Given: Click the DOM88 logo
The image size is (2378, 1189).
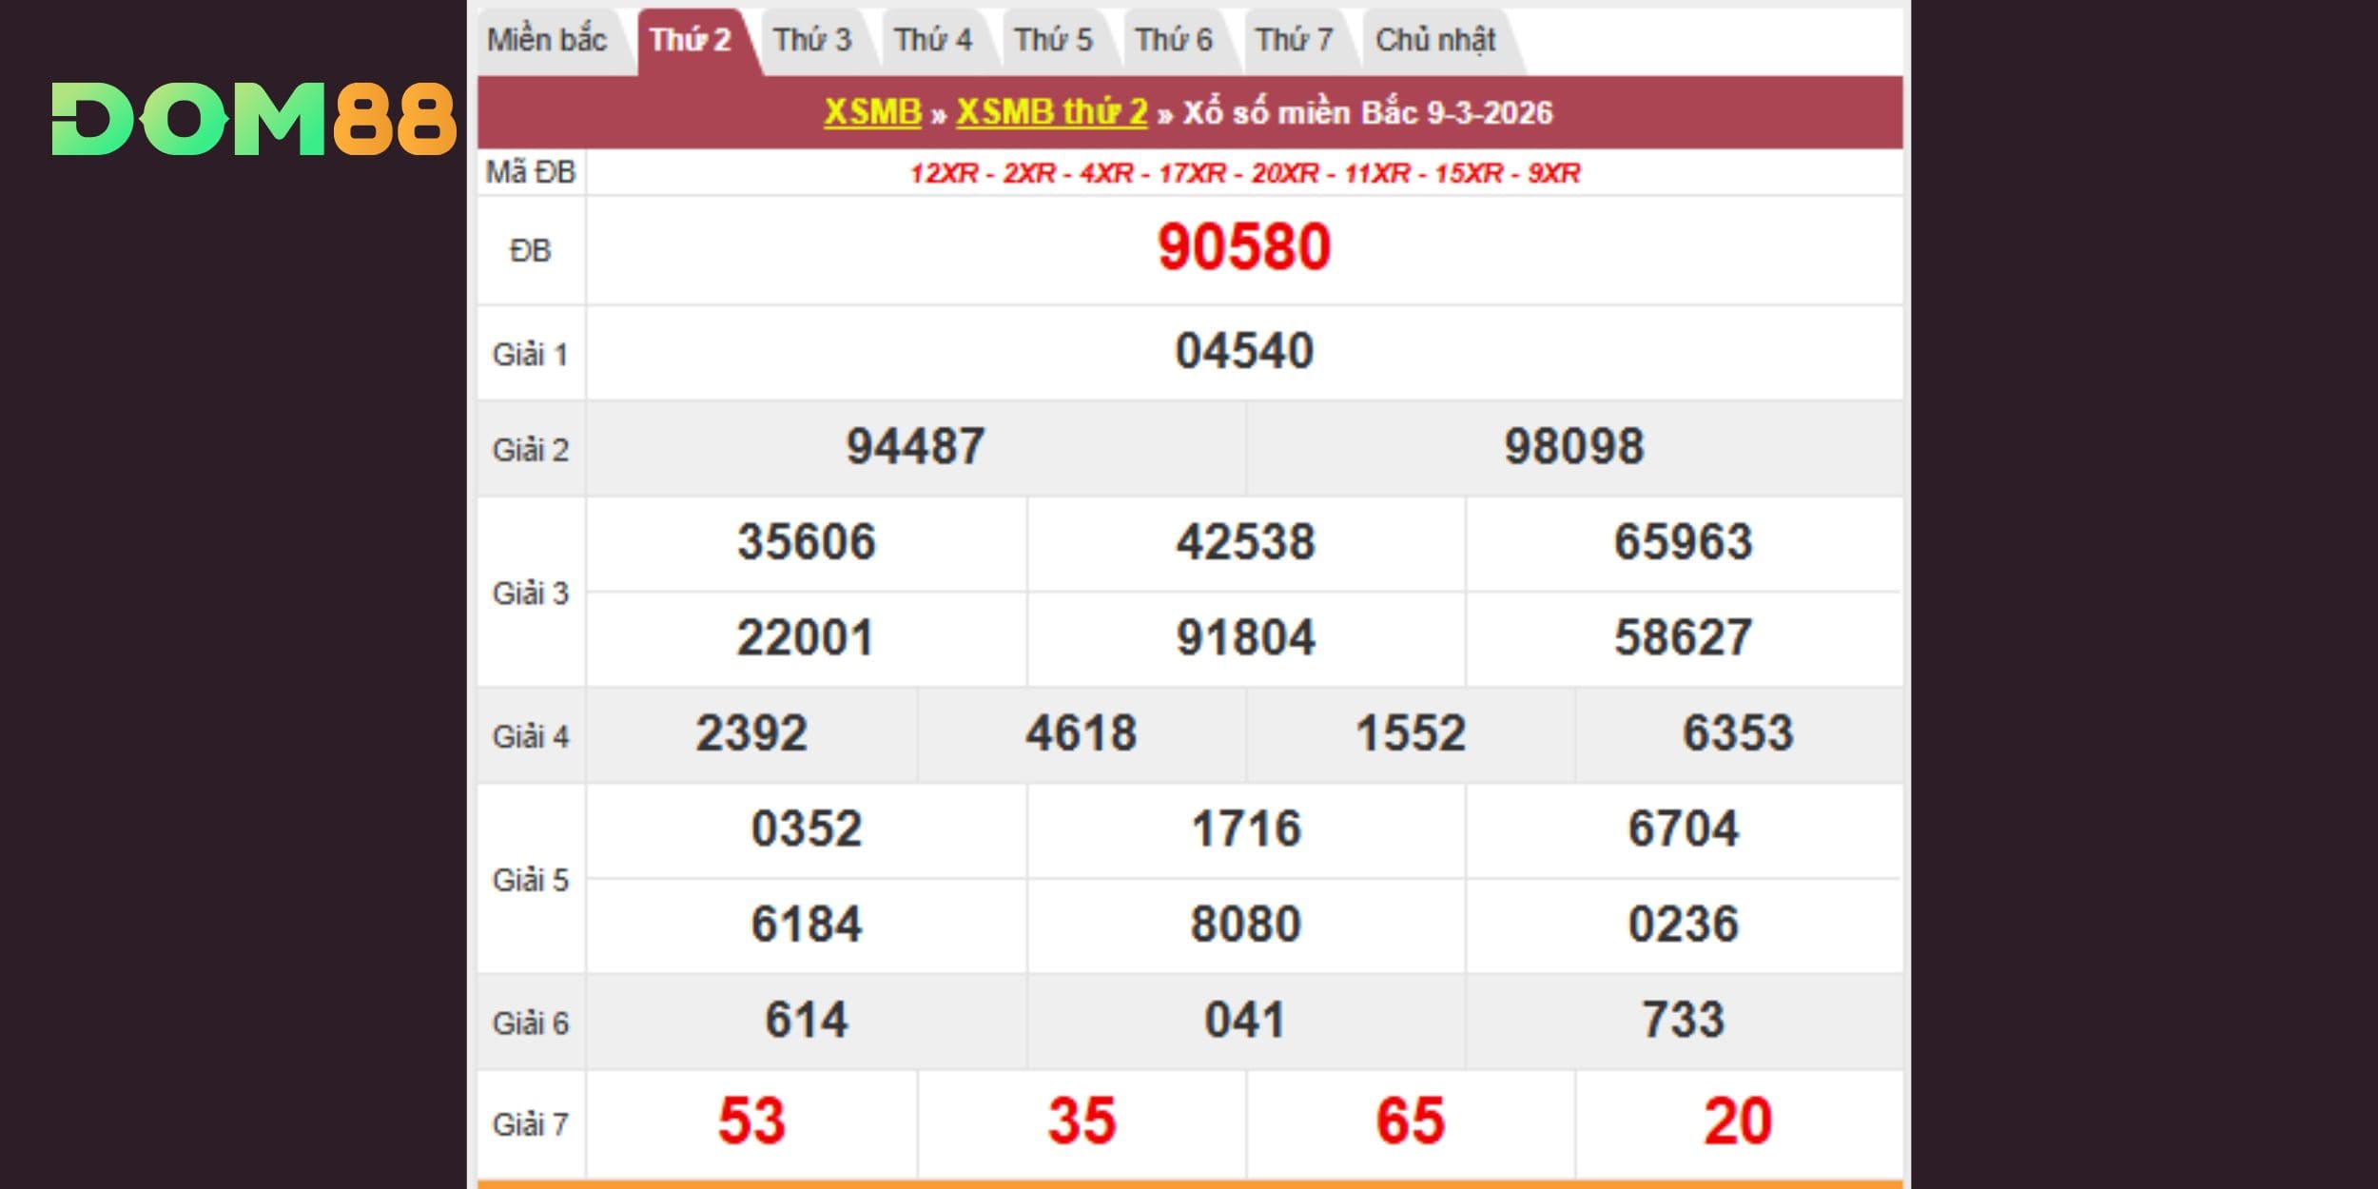Looking at the screenshot, I should (x=254, y=119).
